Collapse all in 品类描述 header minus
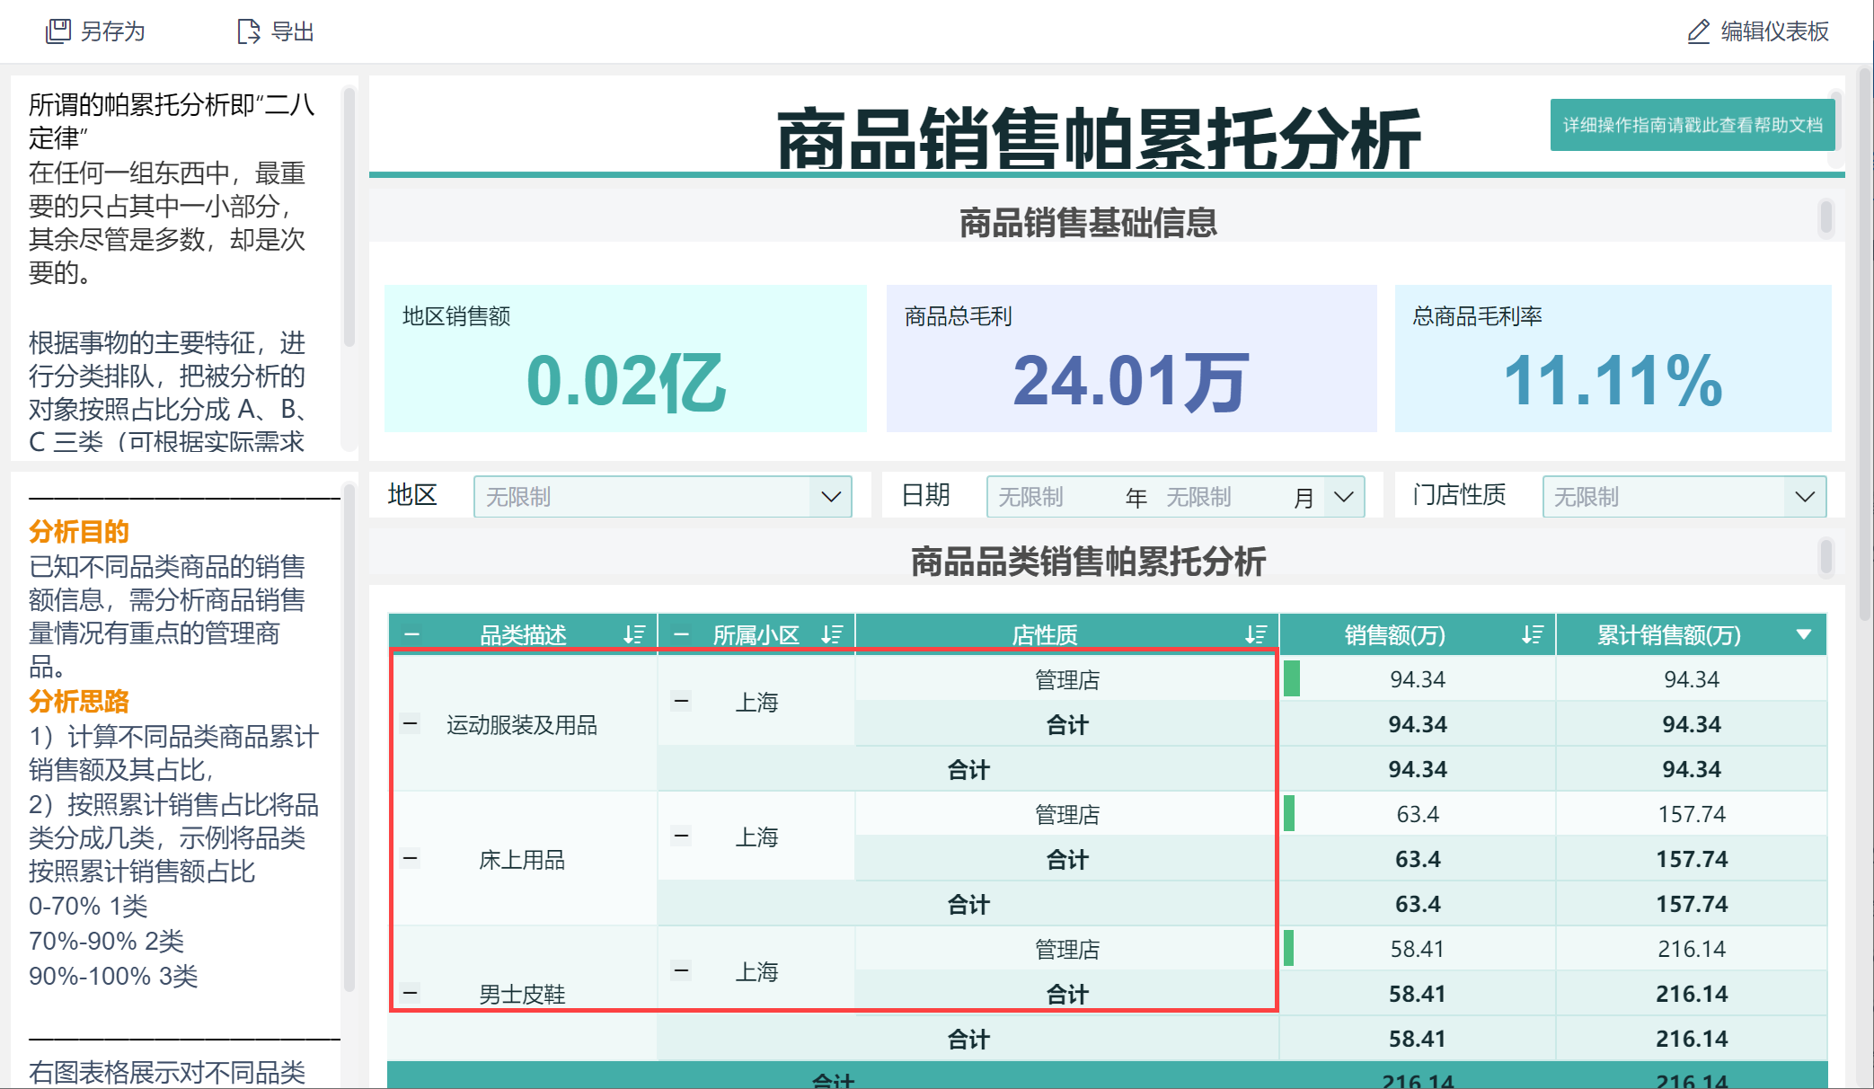Image resolution: width=1874 pixels, height=1089 pixels. [411, 635]
